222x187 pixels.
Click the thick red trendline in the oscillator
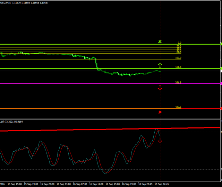[x=87, y=129]
